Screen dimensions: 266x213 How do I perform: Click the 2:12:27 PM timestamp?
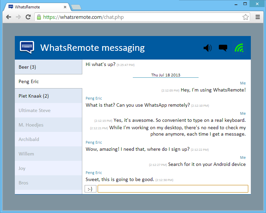pyautogui.click(x=158, y=165)
